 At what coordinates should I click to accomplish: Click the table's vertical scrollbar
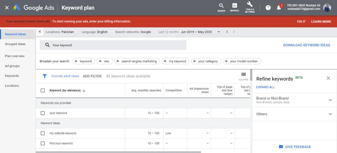251,75
